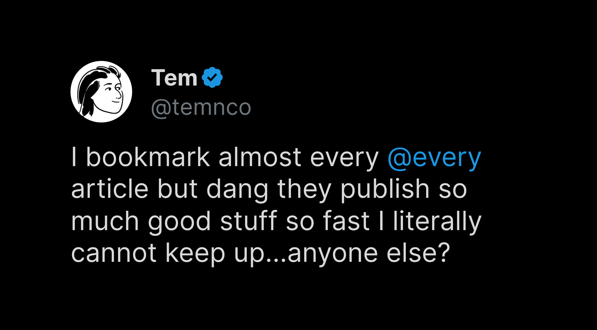Viewport: 597px width, 330px height.
Task: Click the final word "else?" in the tweet
Action: pyautogui.click(x=418, y=253)
